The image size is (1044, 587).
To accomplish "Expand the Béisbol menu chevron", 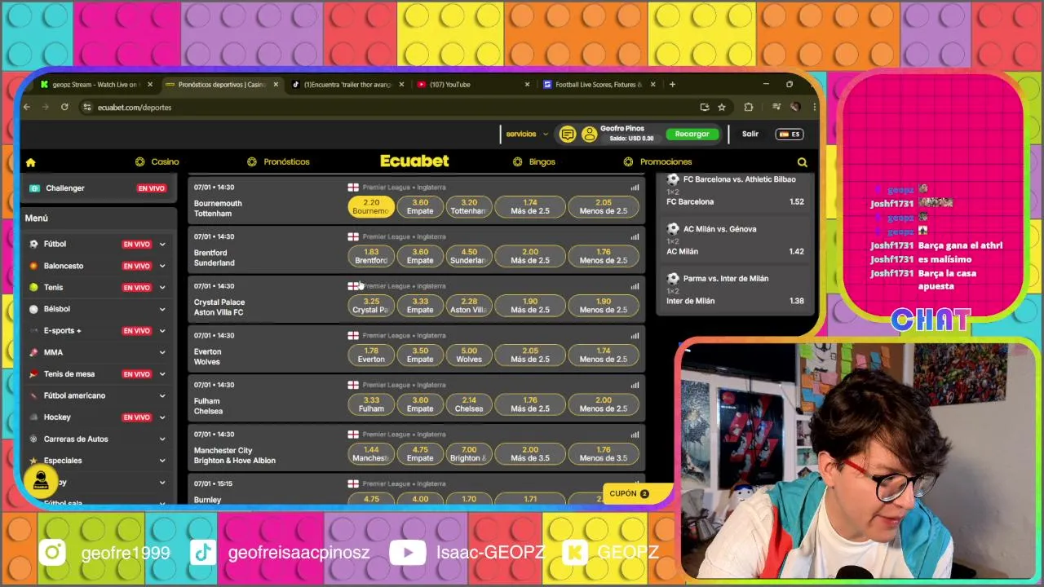I will pyautogui.click(x=162, y=309).
